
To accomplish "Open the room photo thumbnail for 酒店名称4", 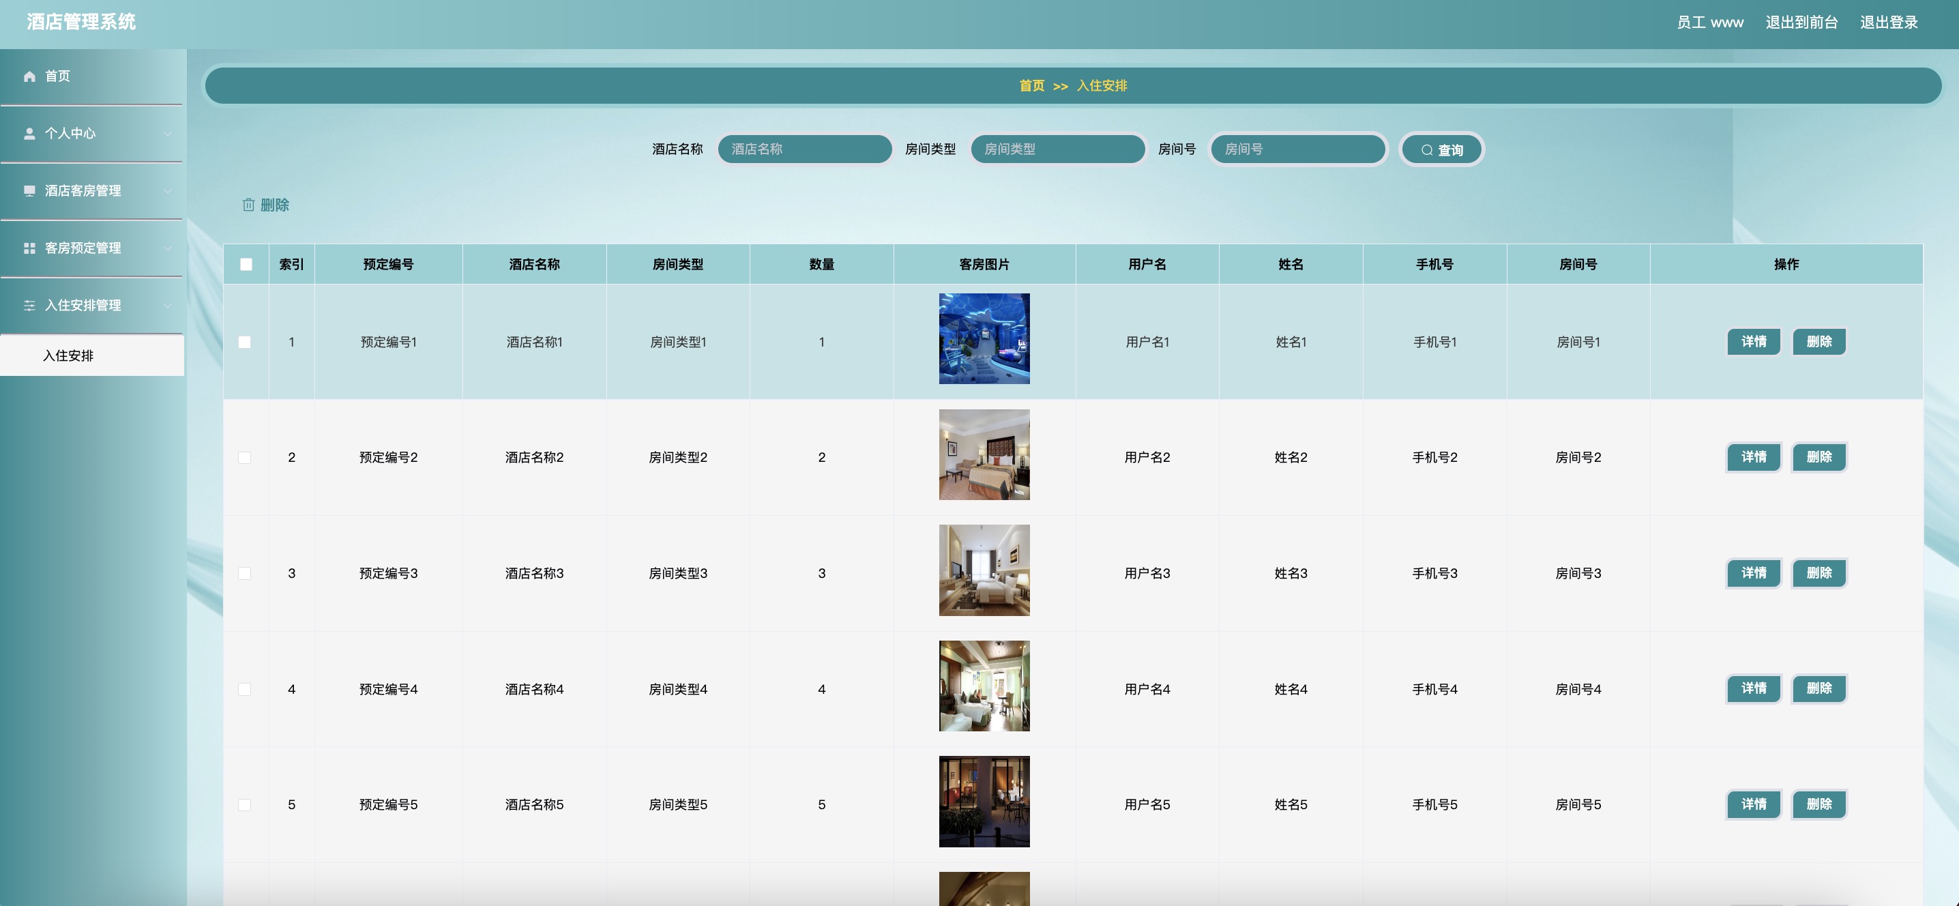I will (x=984, y=686).
